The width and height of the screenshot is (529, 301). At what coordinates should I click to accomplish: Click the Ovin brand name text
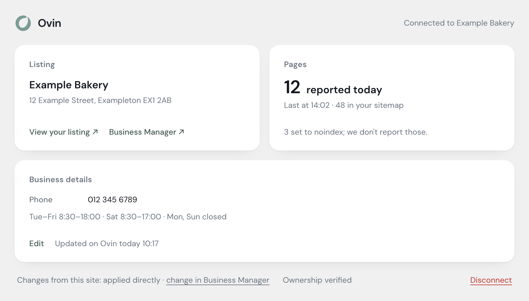point(49,23)
